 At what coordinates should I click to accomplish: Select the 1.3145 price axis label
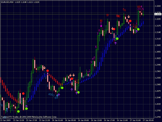pyautogui.click(x=158, y=32)
